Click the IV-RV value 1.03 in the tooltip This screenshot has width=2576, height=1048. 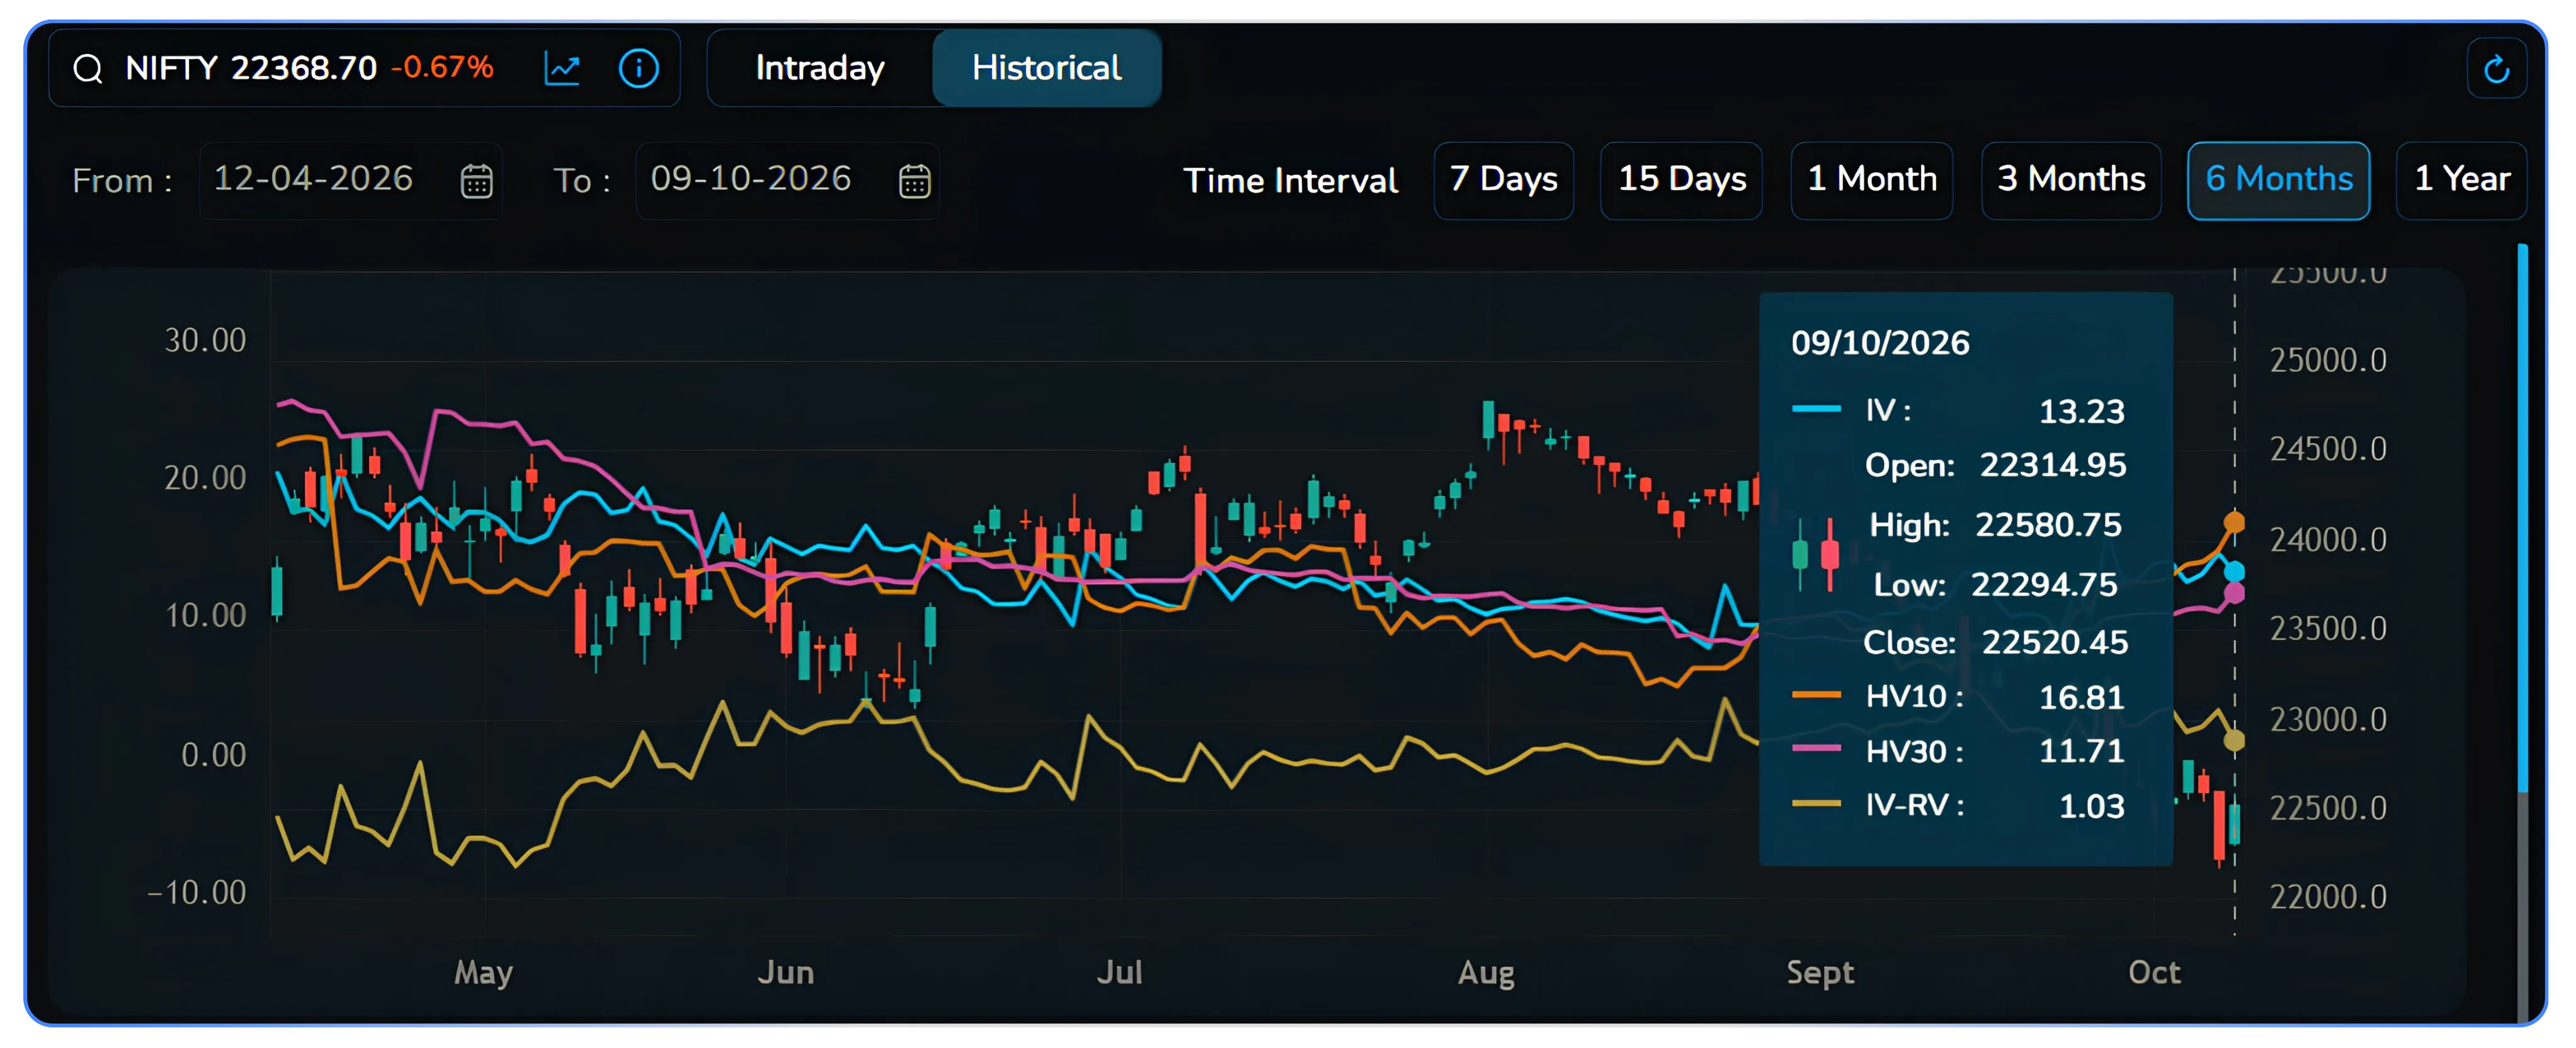(x=2091, y=806)
